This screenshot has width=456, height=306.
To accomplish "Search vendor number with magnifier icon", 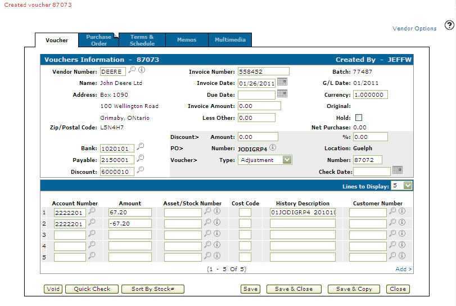I will 132,70.
